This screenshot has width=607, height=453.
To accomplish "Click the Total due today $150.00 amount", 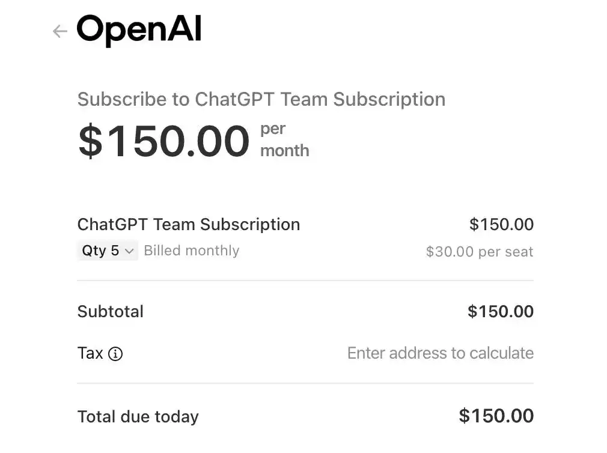I will click(x=496, y=416).
